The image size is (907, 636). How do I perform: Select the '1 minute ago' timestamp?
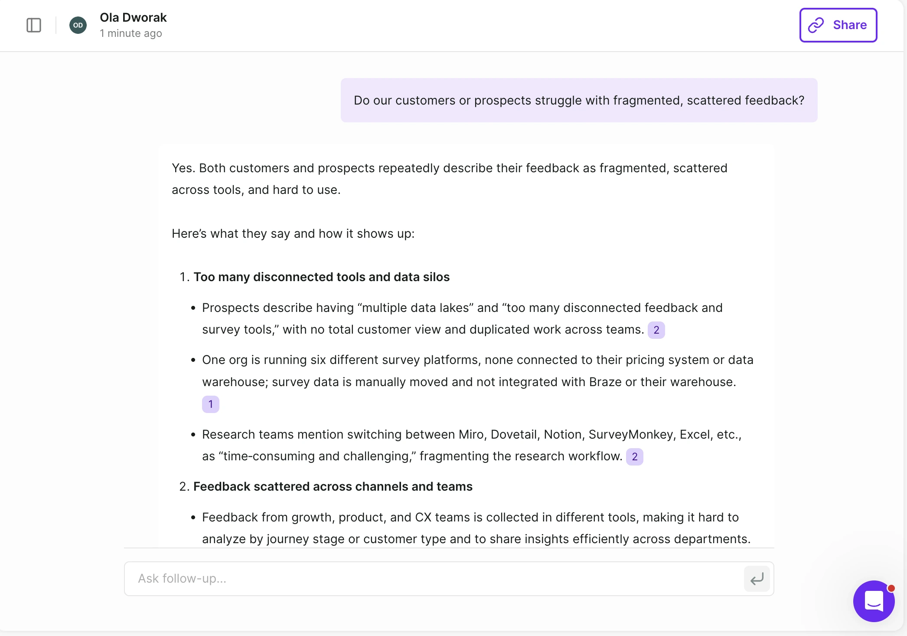tap(131, 33)
